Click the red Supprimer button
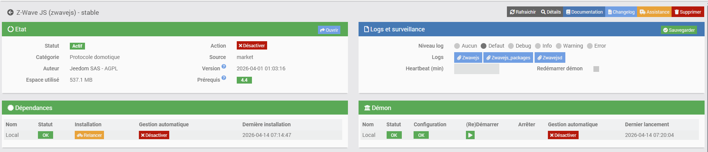 (x=688, y=12)
